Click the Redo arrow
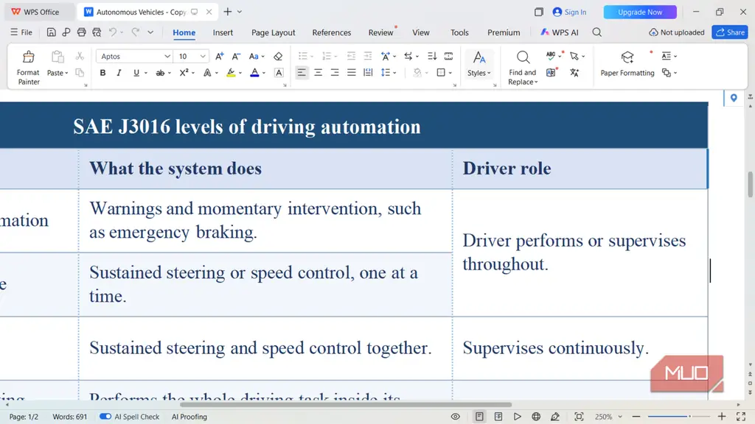The width and height of the screenshot is (755, 424). coord(136,32)
